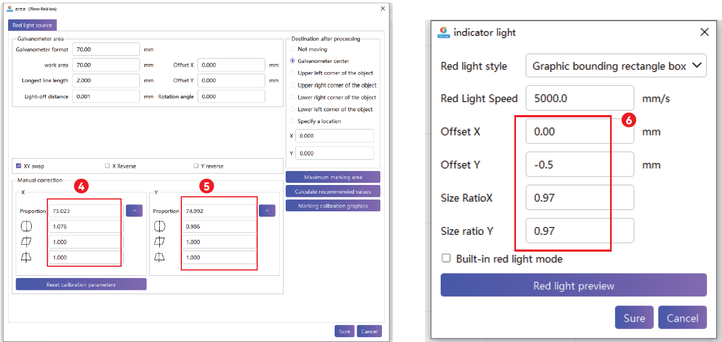Click the area window app logo icon
722x342 pixels.
click(x=10, y=8)
